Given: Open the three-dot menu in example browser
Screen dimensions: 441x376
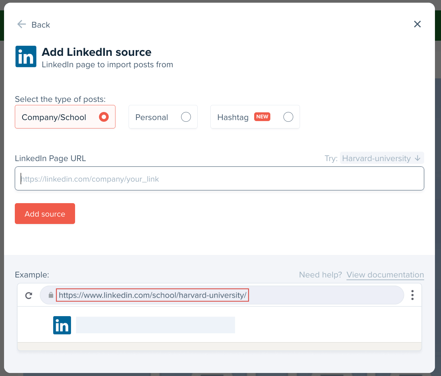Looking at the screenshot, I should point(412,295).
